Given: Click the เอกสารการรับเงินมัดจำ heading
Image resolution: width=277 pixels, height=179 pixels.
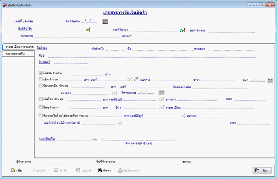Looking at the screenshot, I should click(125, 12).
